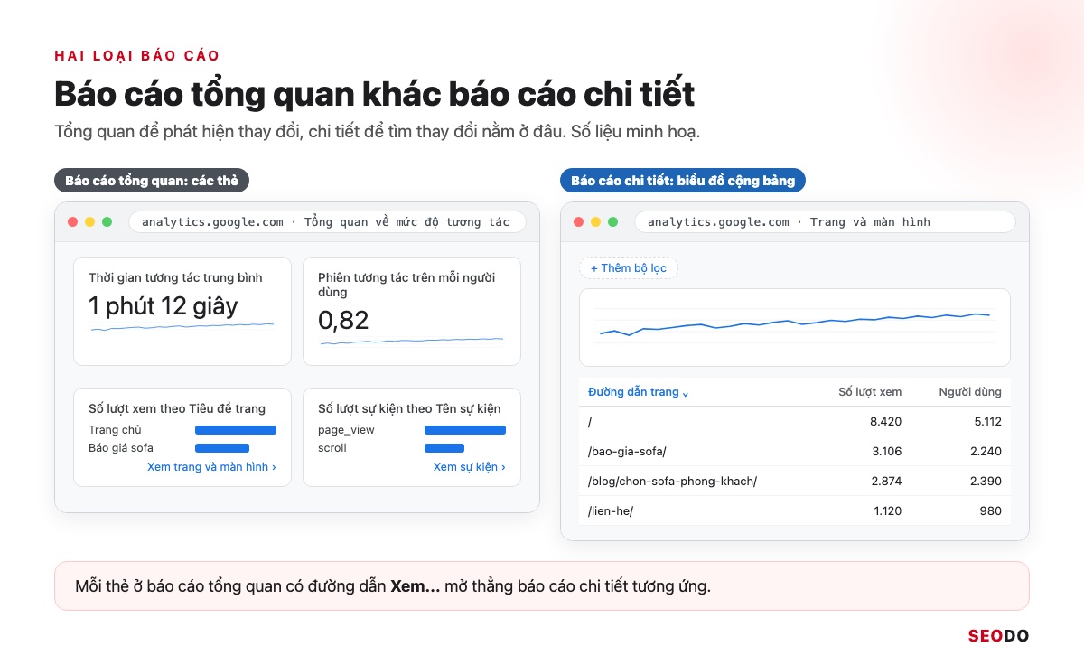Sort by Đường dẫn trang column dropdown
The width and height of the screenshot is (1084, 665).
tap(639, 392)
